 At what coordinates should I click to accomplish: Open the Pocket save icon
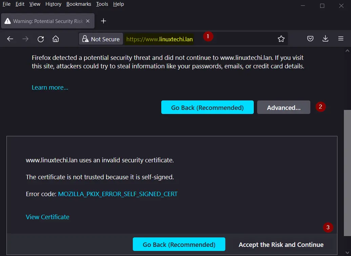[310, 39]
